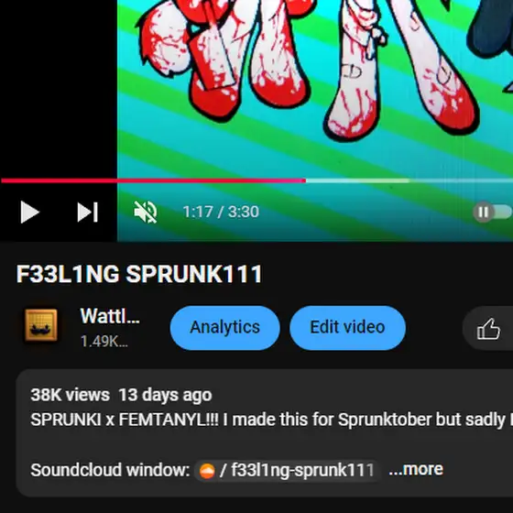Open the Wattl... channel name link
This screenshot has width=513, height=513.
(x=110, y=316)
